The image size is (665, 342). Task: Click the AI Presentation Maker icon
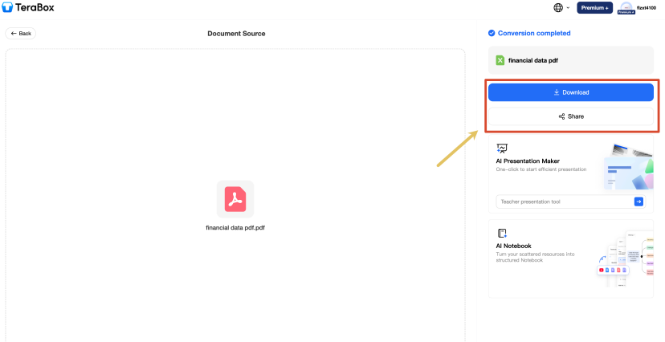(502, 149)
